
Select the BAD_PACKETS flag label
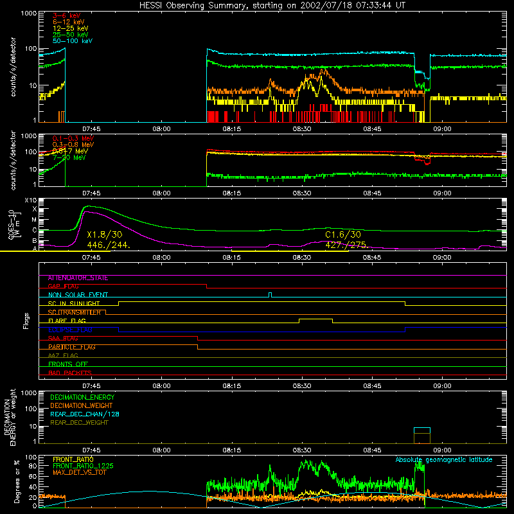click(70, 373)
